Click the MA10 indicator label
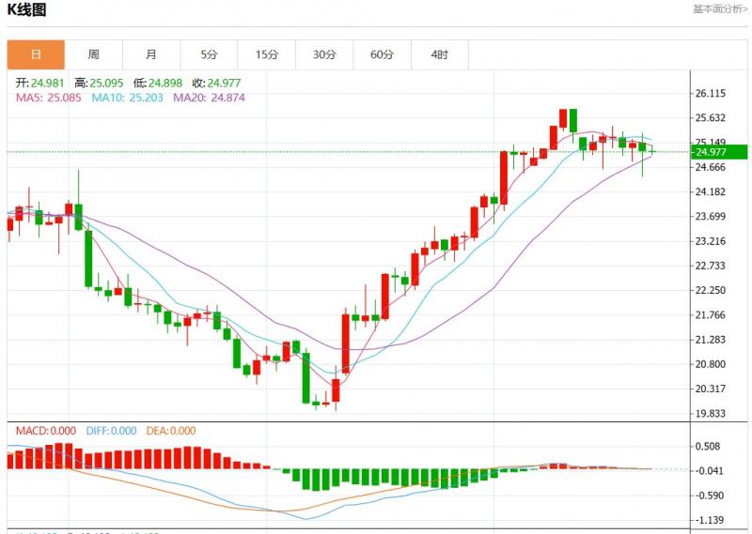Image resolution: width=752 pixels, height=534 pixels. pos(127,98)
